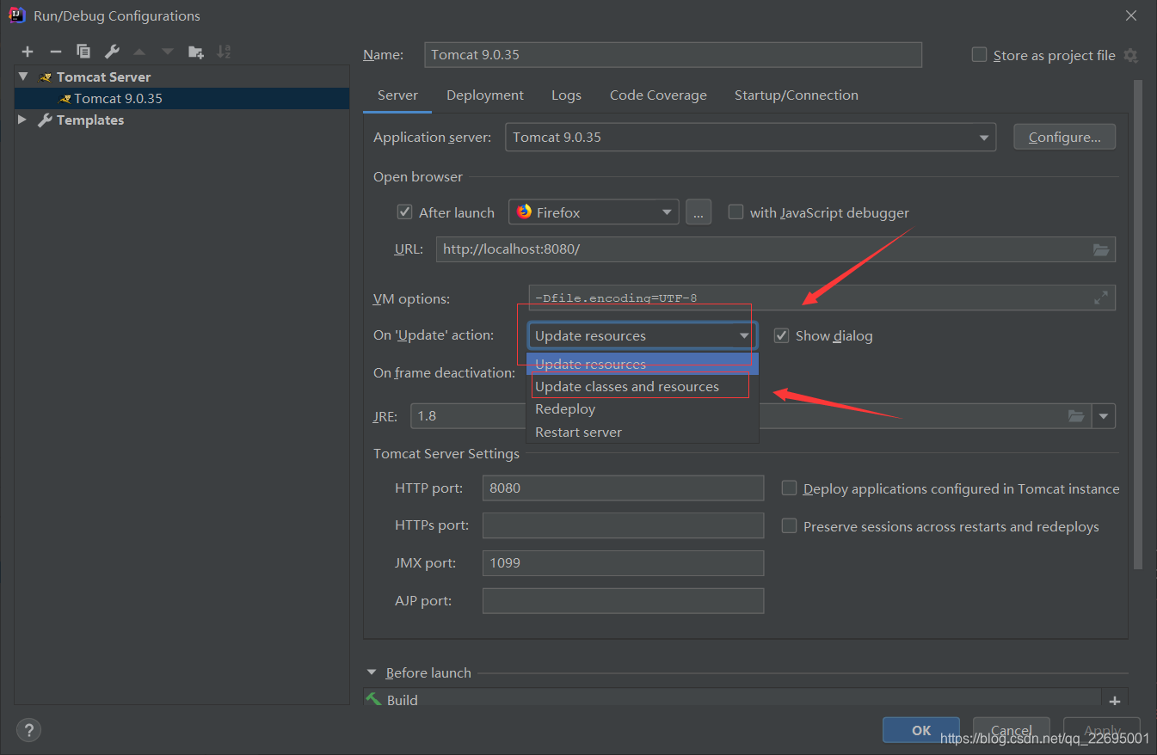This screenshot has width=1157, height=755.
Task: Open help with the question mark icon
Action: click(x=28, y=730)
